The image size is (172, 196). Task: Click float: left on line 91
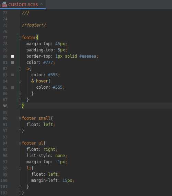click(x=41, y=125)
